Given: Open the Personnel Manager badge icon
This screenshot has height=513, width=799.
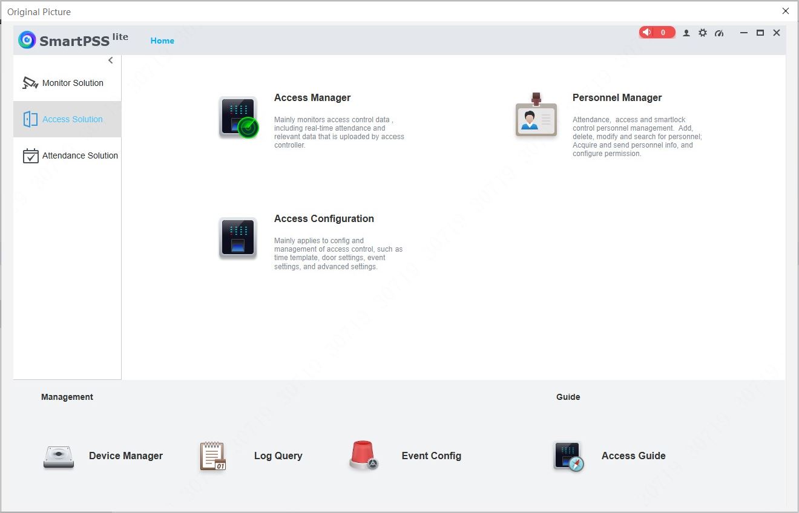Looking at the screenshot, I should point(536,115).
